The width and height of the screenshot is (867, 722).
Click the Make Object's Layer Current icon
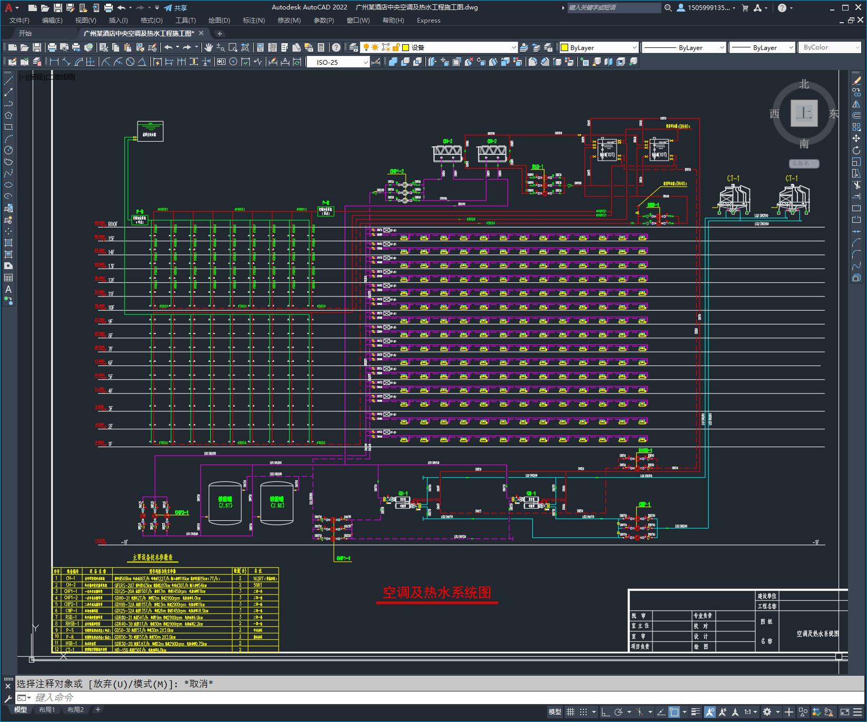pos(524,47)
